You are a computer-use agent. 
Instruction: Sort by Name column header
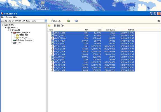point(63,30)
